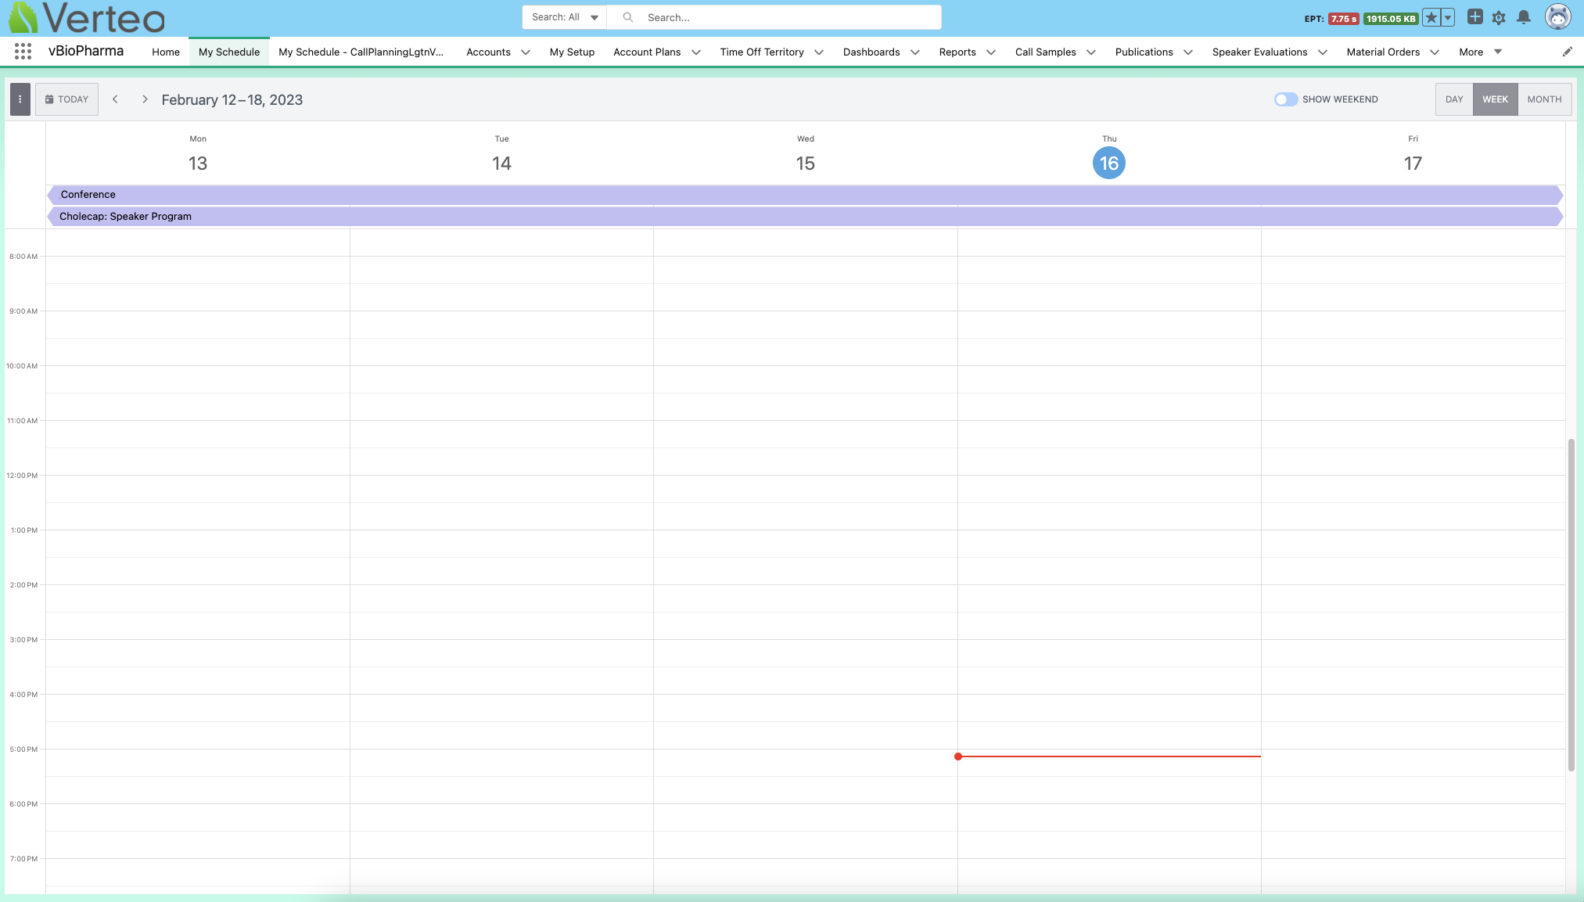Click the global actions plus icon
The image size is (1584, 902).
(x=1474, y=17)
